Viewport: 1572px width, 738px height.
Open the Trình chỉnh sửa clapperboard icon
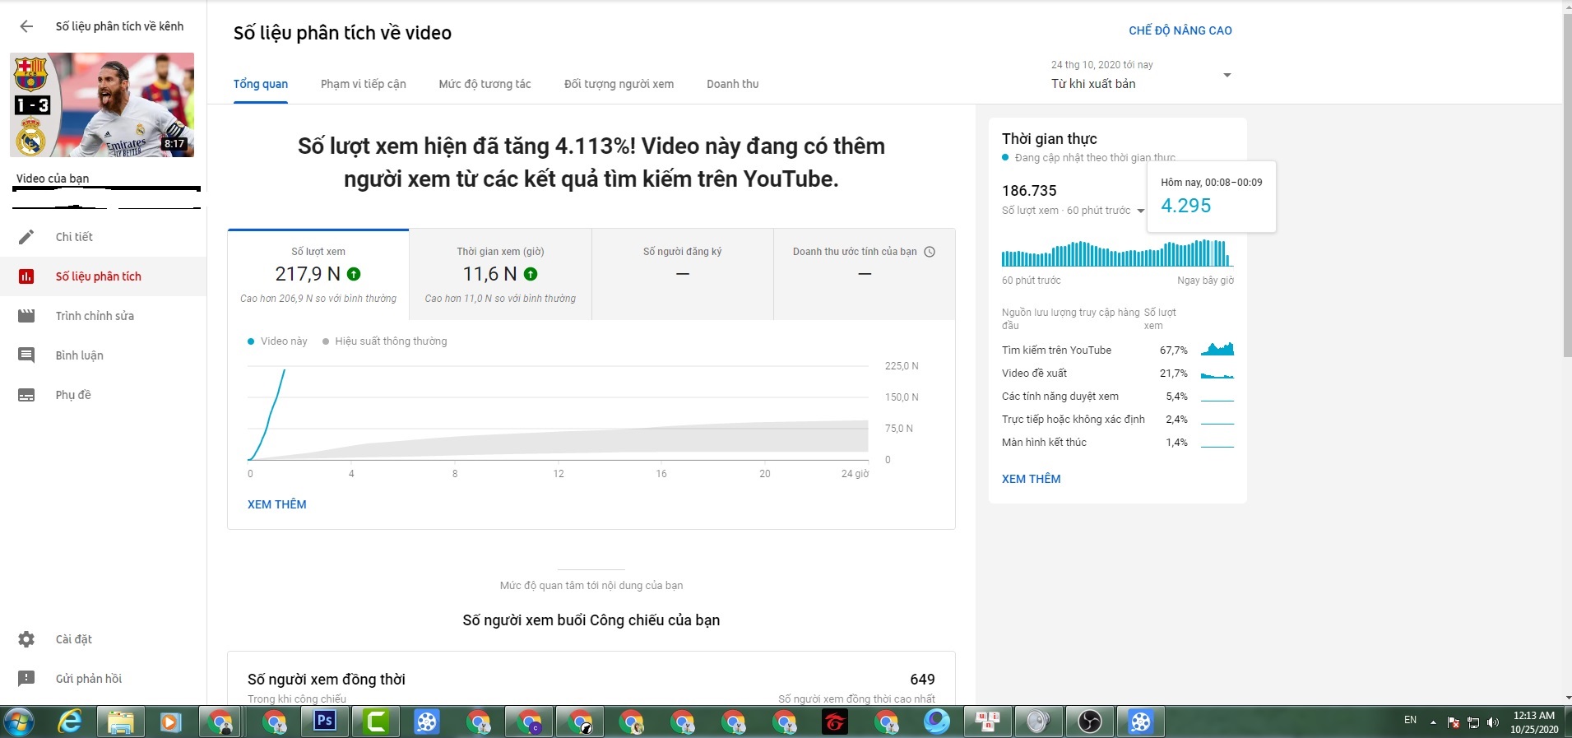26,316
